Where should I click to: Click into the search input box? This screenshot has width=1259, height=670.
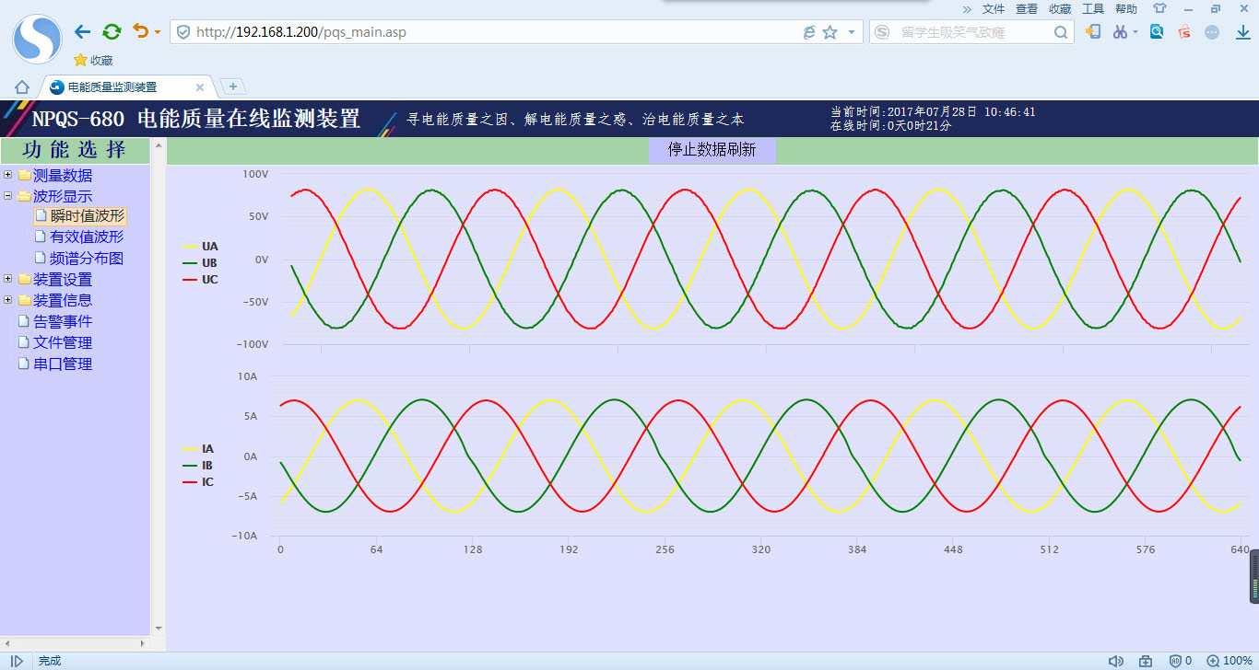[x=972, y=32]
